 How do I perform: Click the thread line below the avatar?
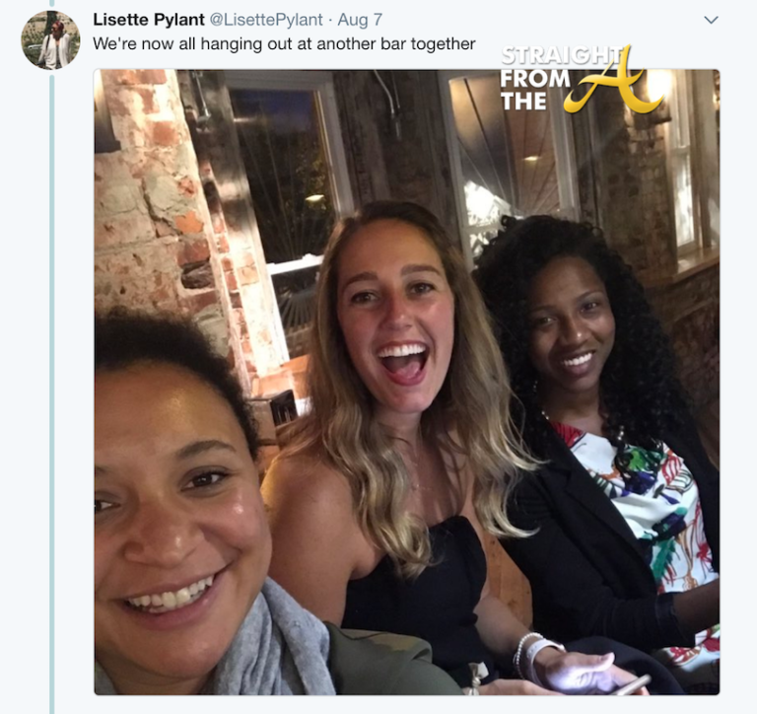[x=51, y=394]
